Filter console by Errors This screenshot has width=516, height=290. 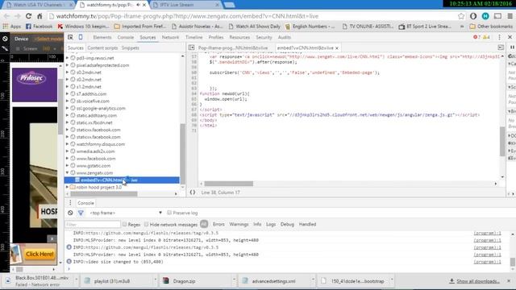pos(218,224)
